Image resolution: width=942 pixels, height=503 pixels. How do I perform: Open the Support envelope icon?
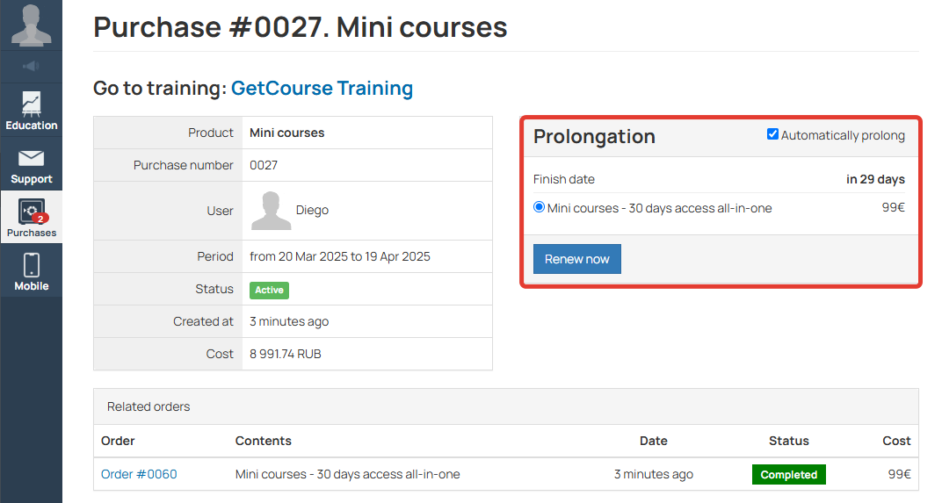[x=32, y=159]
